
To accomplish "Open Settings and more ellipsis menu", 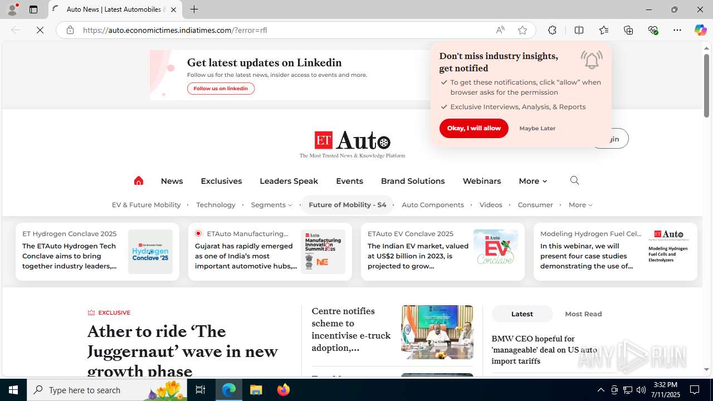I will pyautogui.click(x=677, y=30).
